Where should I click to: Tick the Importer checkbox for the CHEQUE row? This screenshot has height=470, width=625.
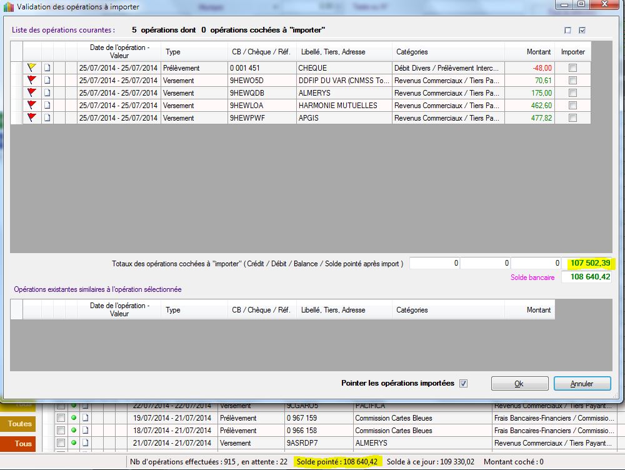point(572,67)
